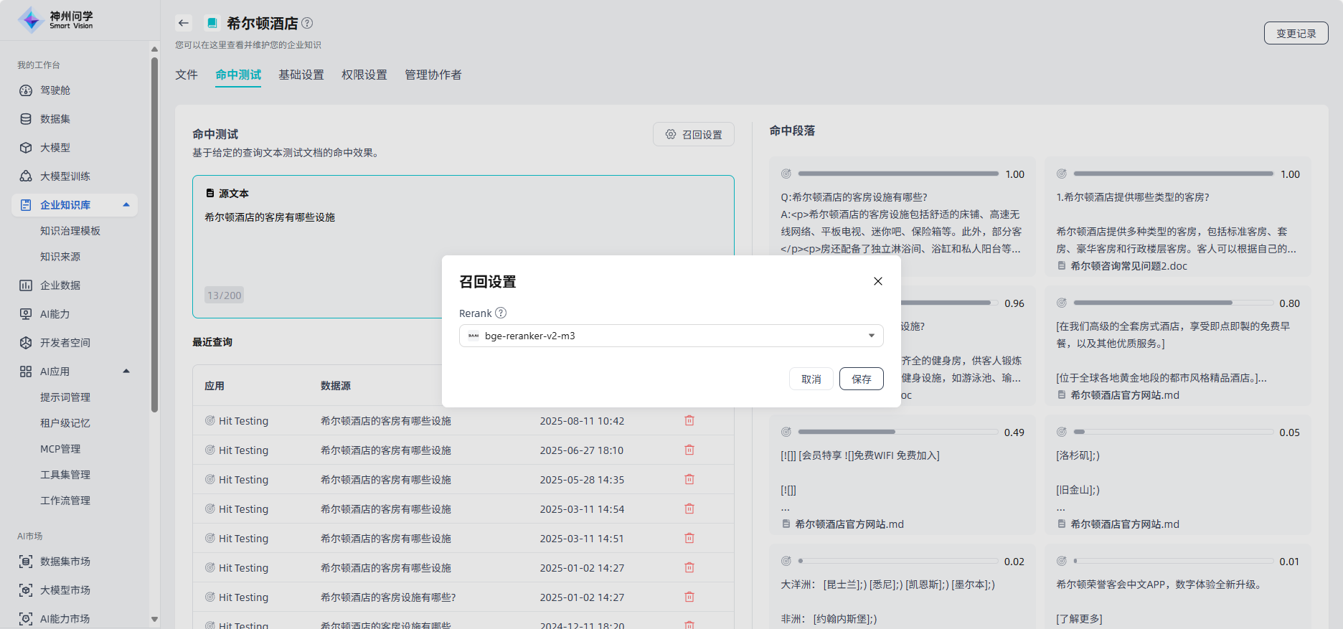Click 希尔顿酒店官方网站.md under the 0.80 paragraph
The height and width of the screenshot is (629, 1343).
(1125, 395)
